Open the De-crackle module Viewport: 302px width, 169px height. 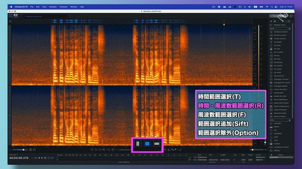click(x=278, y=52)
